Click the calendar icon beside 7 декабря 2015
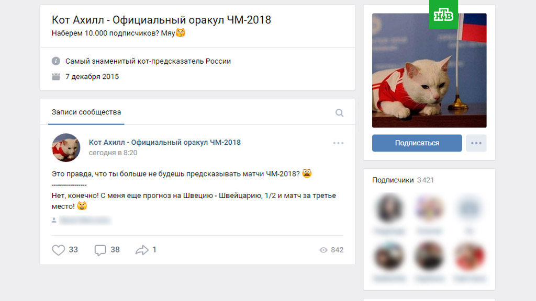The image size is (536, 301). pyautogui.click(x=56, y=76)
